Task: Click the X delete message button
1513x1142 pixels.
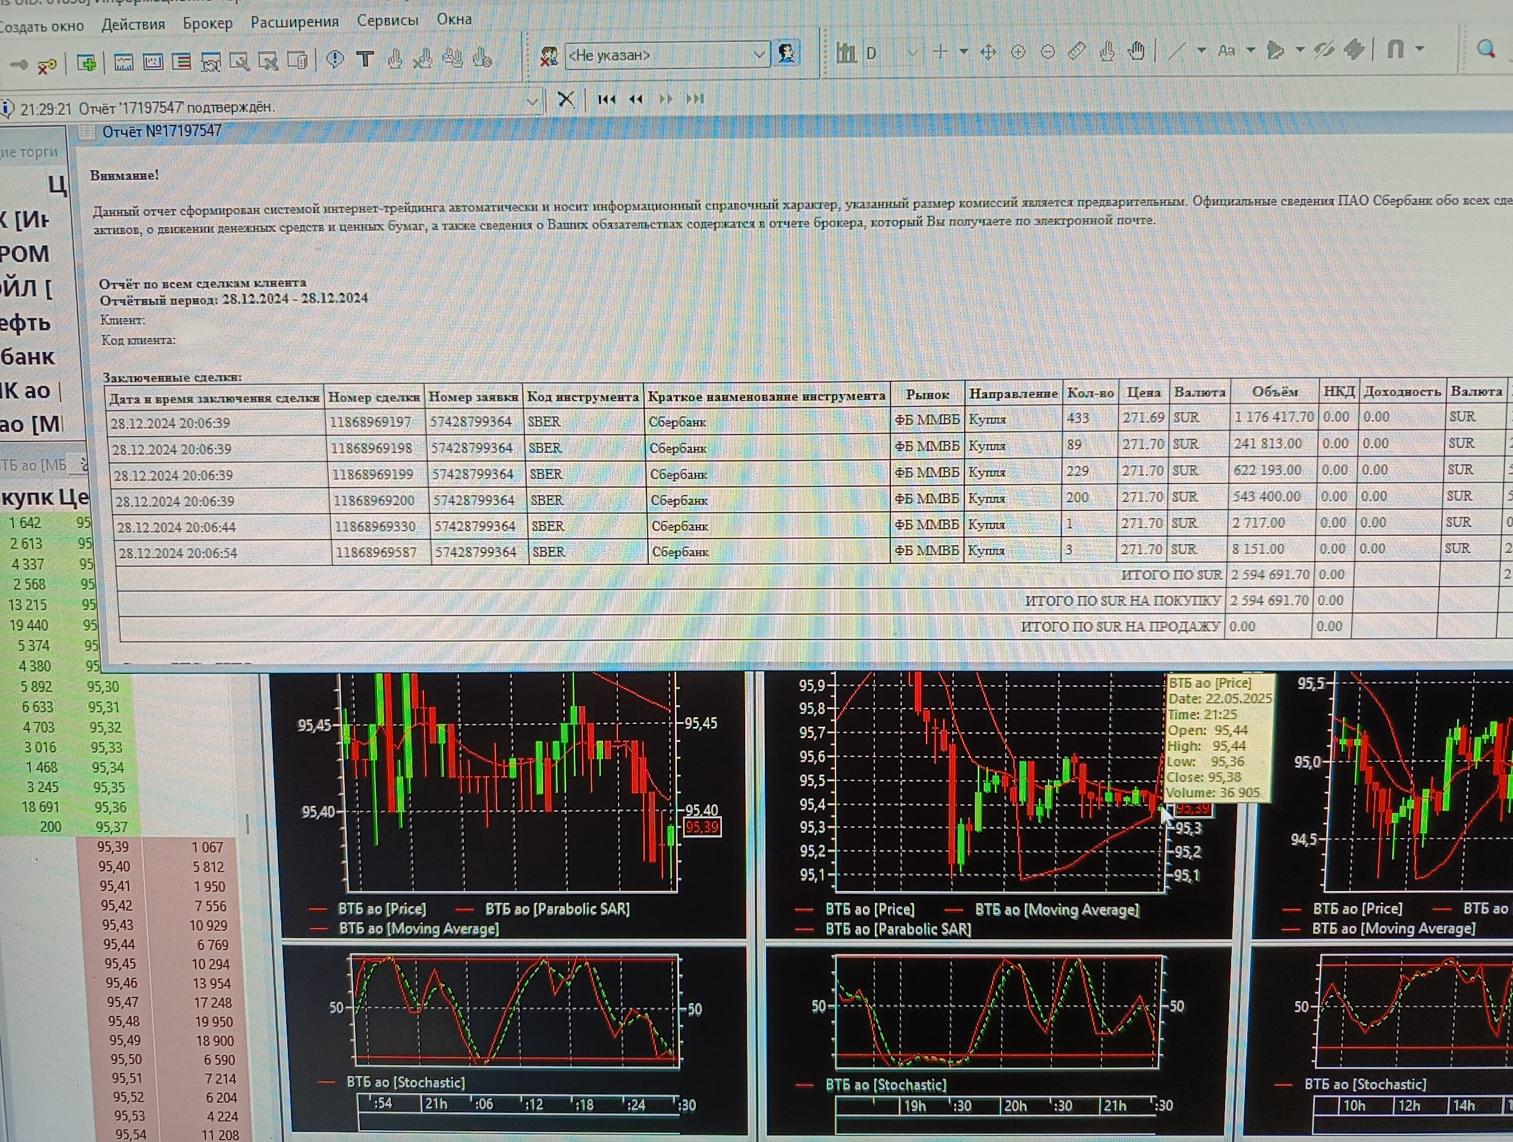Action: click(566, 100)
